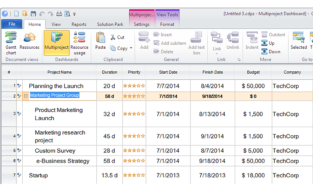
Task: Cut the selected item
Action: click(117, 37)
